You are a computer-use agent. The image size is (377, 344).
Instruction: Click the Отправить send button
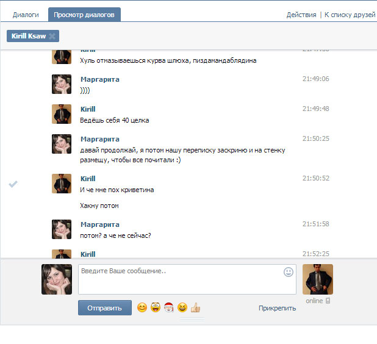[105, 307]
